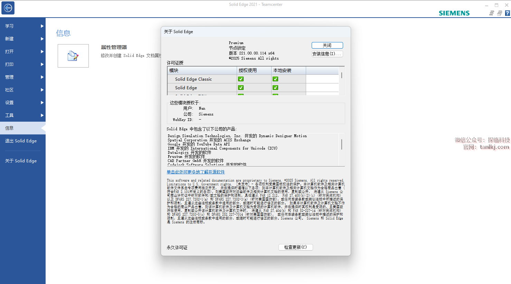Open the 设置 sidebar menu
The image size is (511, 284).
[x=10, y=103]
